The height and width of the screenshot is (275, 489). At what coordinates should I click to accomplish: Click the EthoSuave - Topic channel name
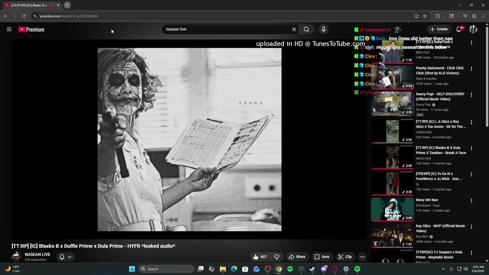coord(427,205)
